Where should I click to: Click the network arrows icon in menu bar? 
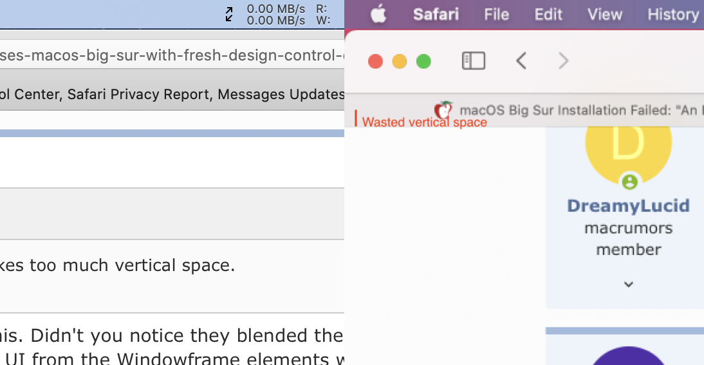[229, 14]
